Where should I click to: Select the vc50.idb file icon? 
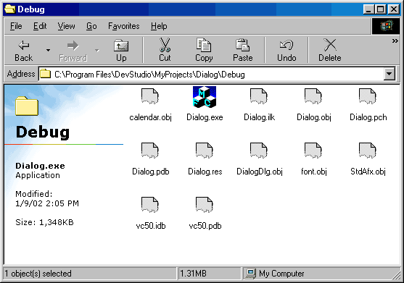coord(150,205)
